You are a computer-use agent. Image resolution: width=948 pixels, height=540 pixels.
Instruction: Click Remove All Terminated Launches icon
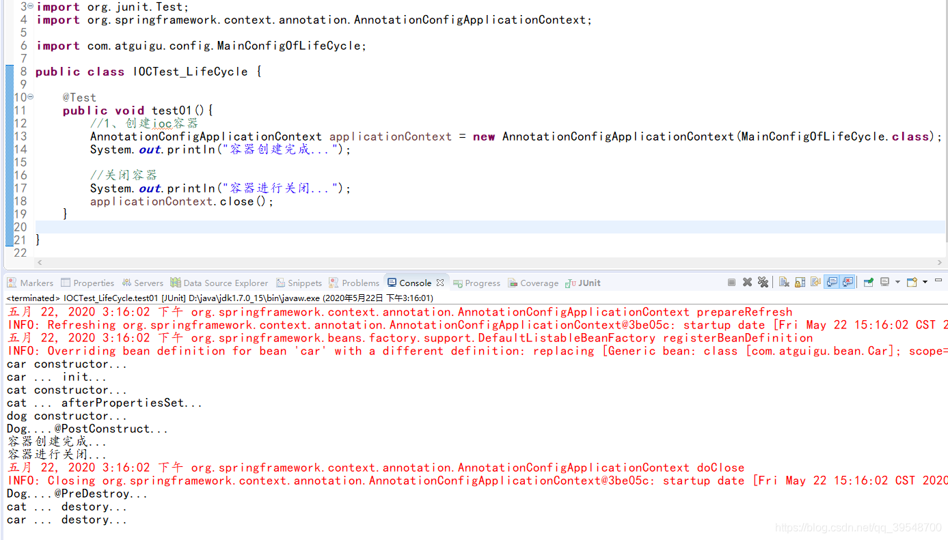[763, 282]
